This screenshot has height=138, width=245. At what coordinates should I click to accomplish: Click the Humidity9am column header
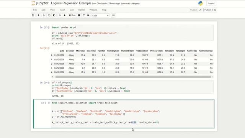tap(113, 51)
